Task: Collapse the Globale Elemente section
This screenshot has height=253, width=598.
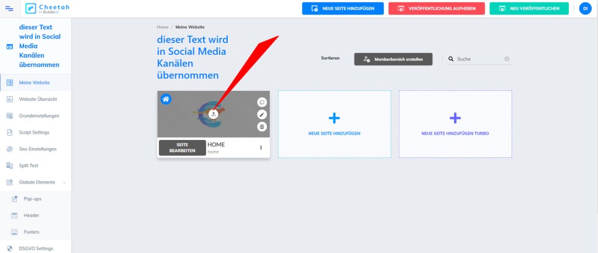Action: 64,182
